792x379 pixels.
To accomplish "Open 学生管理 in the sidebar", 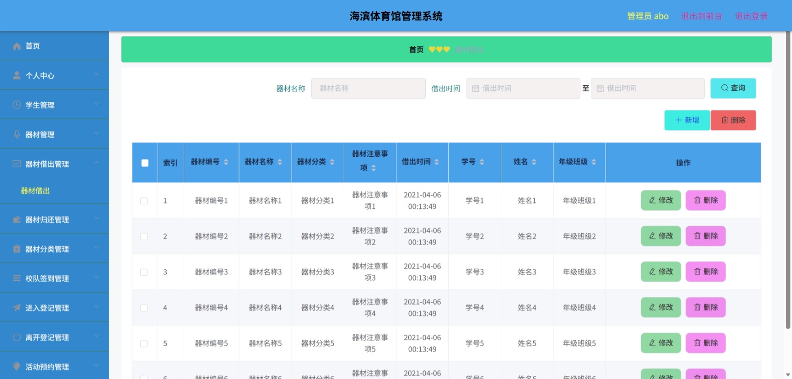I will click(54, 105).
